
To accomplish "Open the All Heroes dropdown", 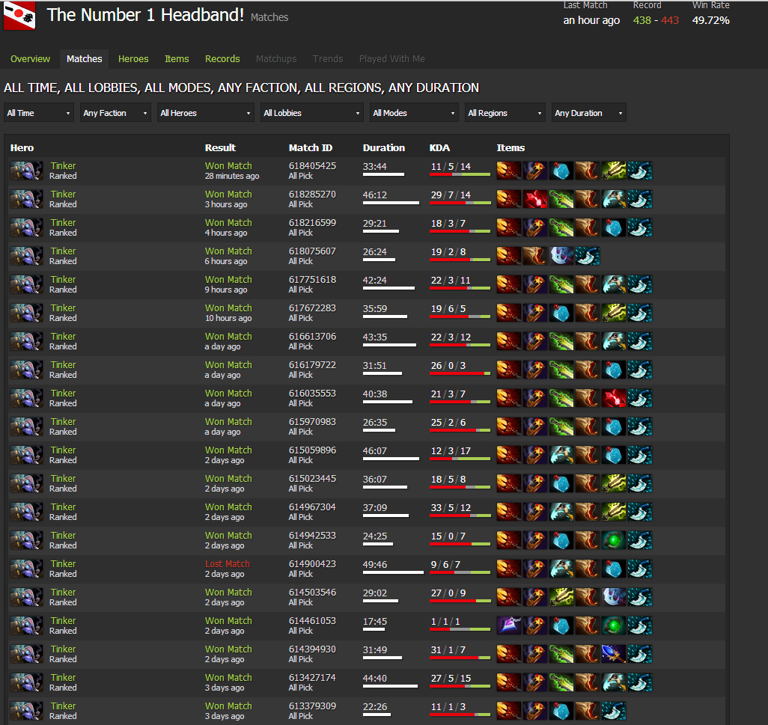I will tap(206, 113).
